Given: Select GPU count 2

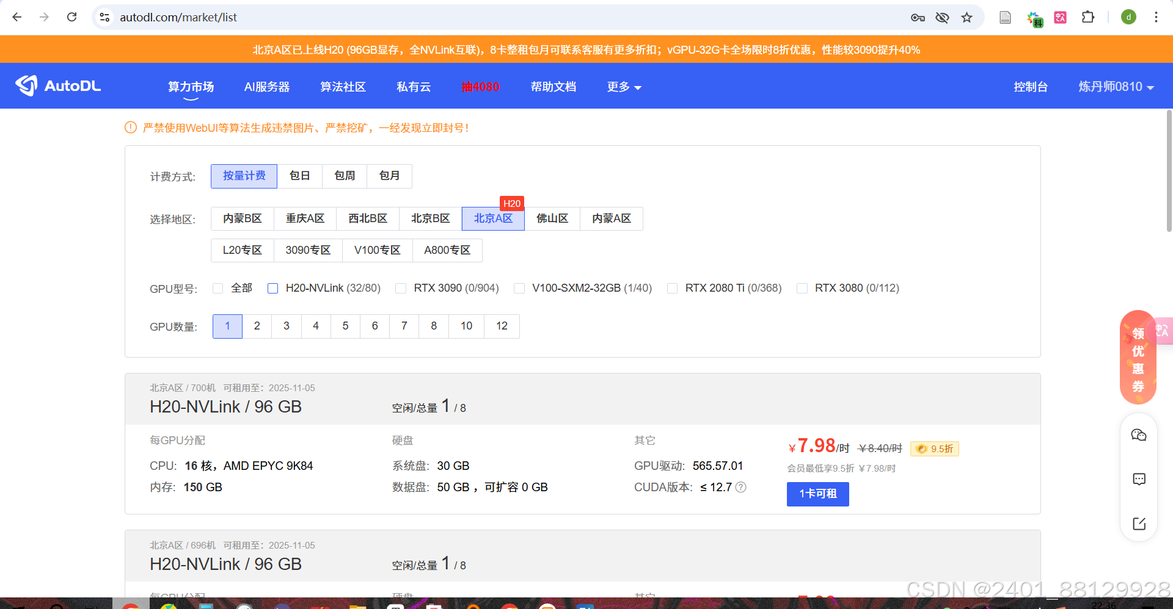Looking at the screenshot, I should [x=257, y=326].
